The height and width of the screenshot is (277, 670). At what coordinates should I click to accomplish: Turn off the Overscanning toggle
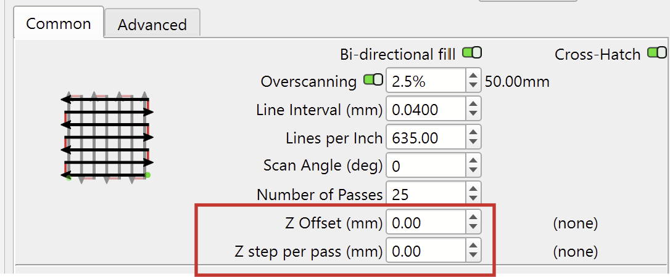373,79
